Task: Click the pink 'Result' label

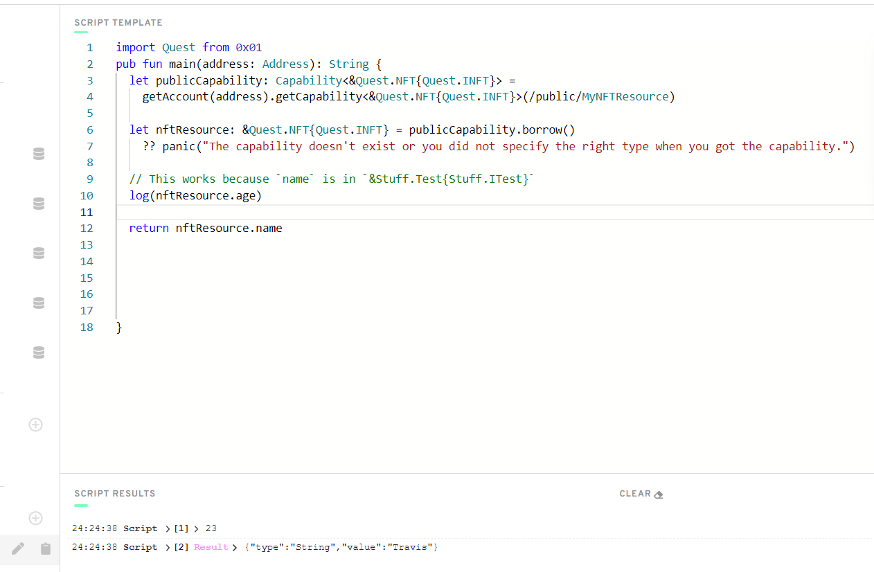Action: pyautogui.click(x=211, y=547)
